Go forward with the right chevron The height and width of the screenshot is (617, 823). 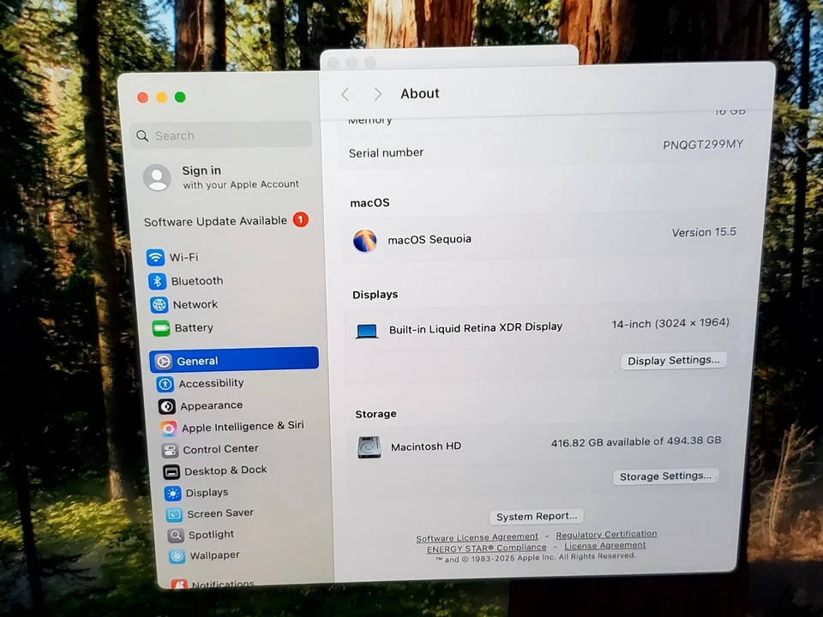coord(377,94)
